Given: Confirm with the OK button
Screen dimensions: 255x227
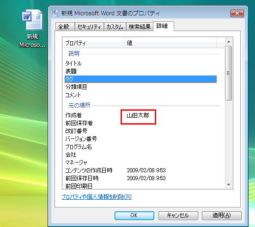Looking at the screenshot, I should point(134,215).
